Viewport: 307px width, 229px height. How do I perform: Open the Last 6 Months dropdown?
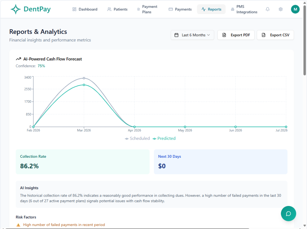pos(192,35)
